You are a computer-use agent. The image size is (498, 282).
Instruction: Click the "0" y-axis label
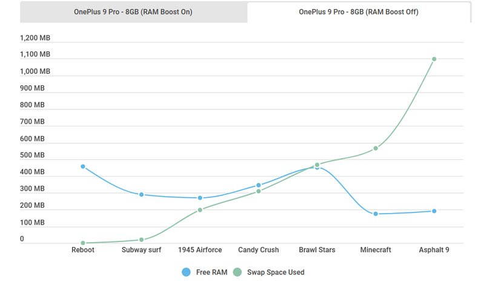click(x=22, y=239)
